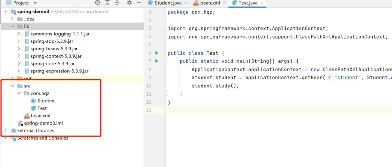392x167 pixels.
Task: Expand spring-core-5.3.9.jar node
Action: point(19,64)
